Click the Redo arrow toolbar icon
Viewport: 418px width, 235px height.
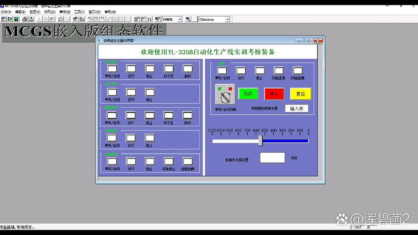pyautogui.click(x=67, y=19)
